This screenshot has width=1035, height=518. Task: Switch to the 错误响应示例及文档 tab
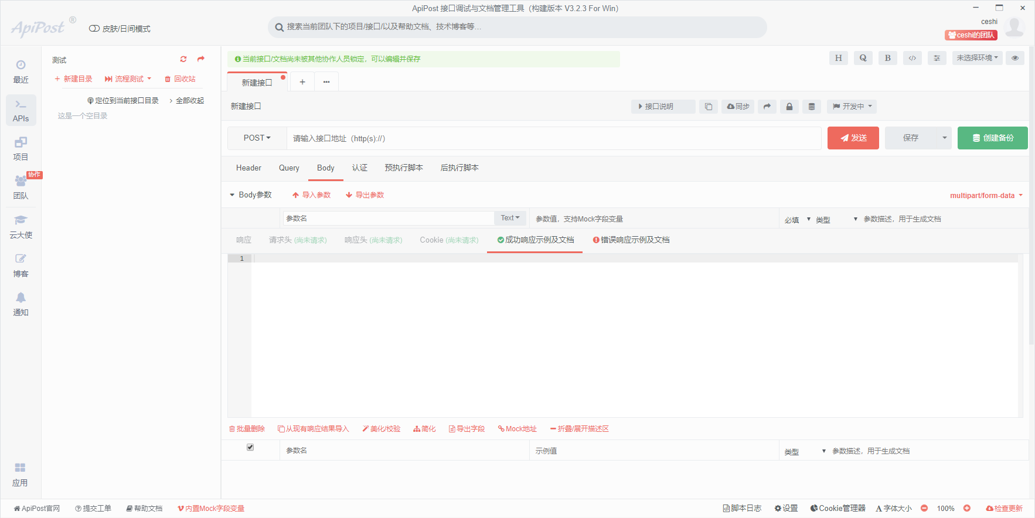pyautogui.click(x=631, y=240)
